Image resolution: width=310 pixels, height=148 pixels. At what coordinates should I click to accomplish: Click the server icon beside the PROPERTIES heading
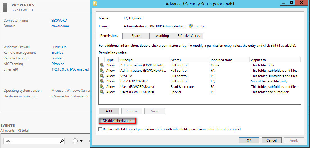5,7
